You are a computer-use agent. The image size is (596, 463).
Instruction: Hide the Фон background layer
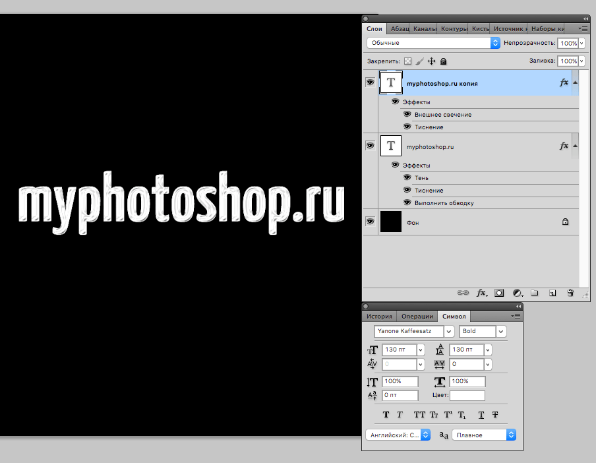[x=370, y=222]
